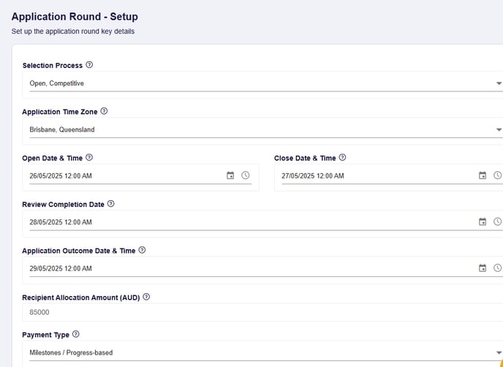The width and height of the screenshot is (503, 367).
Task: Click help icon next to Selection Process
Action: click(89, 65)
